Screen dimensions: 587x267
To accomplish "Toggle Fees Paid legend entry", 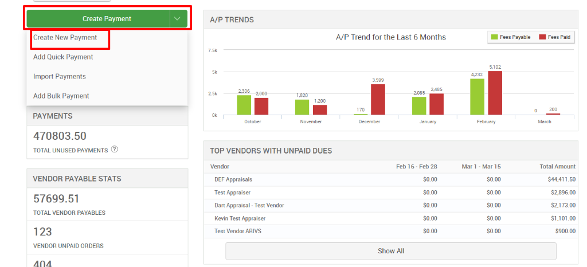I will click(x=554, y=37).
